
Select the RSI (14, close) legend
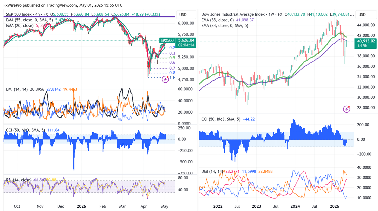click(x=19, y=180)
